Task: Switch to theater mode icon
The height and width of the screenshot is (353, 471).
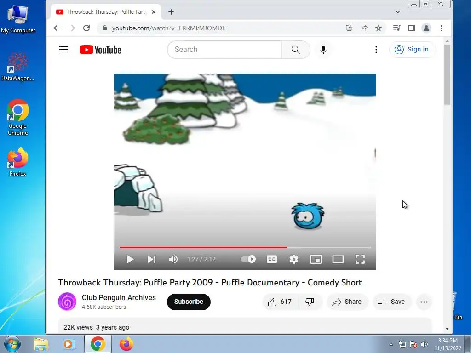Action: [338, 259]
